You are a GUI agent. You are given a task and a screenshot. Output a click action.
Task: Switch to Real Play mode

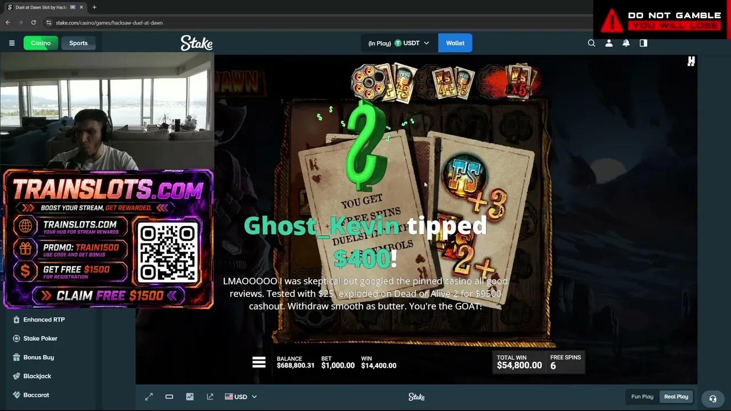(676, 397)
